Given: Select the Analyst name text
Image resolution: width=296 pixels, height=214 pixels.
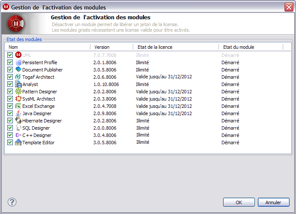Looking at the screenshot, I should pyautogui.click(x=30, y=84).
